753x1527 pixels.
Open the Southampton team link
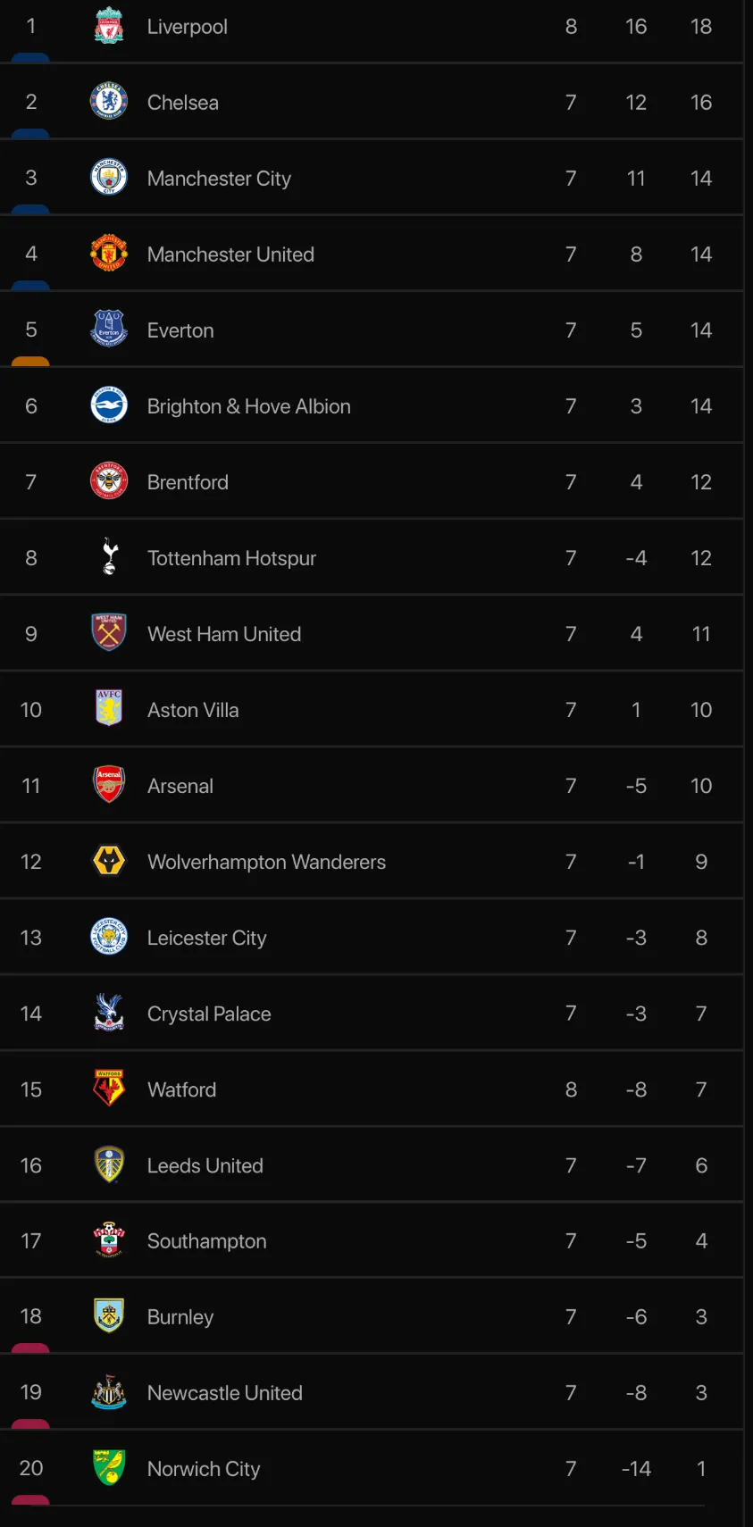point(206,1241)
